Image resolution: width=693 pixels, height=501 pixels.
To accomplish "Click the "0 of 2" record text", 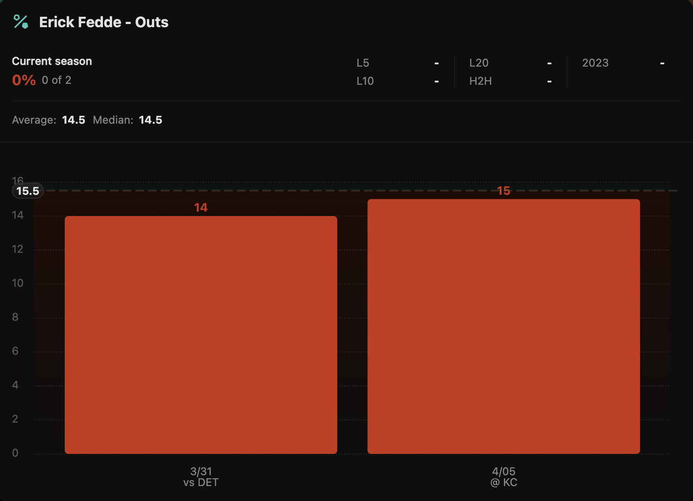I will 56,80.
